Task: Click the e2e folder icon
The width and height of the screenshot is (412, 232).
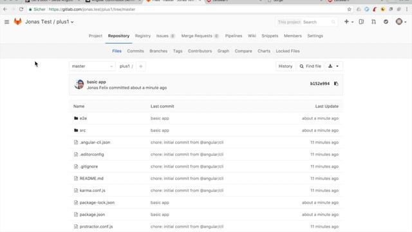Action: click(x=76, y=119)
